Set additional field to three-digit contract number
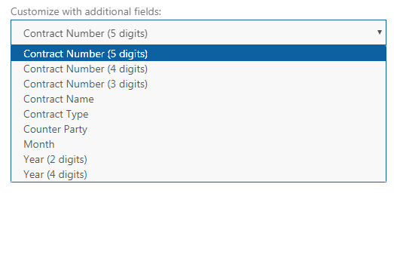 pyautogui.click(x=198, y=84)
